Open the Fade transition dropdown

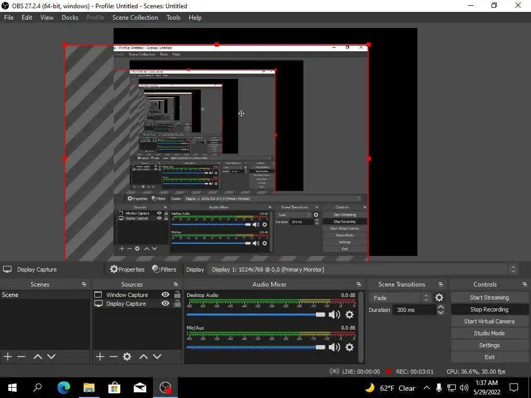[x=400, y=298]
